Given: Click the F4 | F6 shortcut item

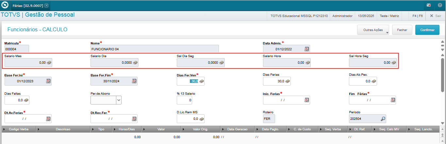Looking at the screenshot, I should pos(418,16).
